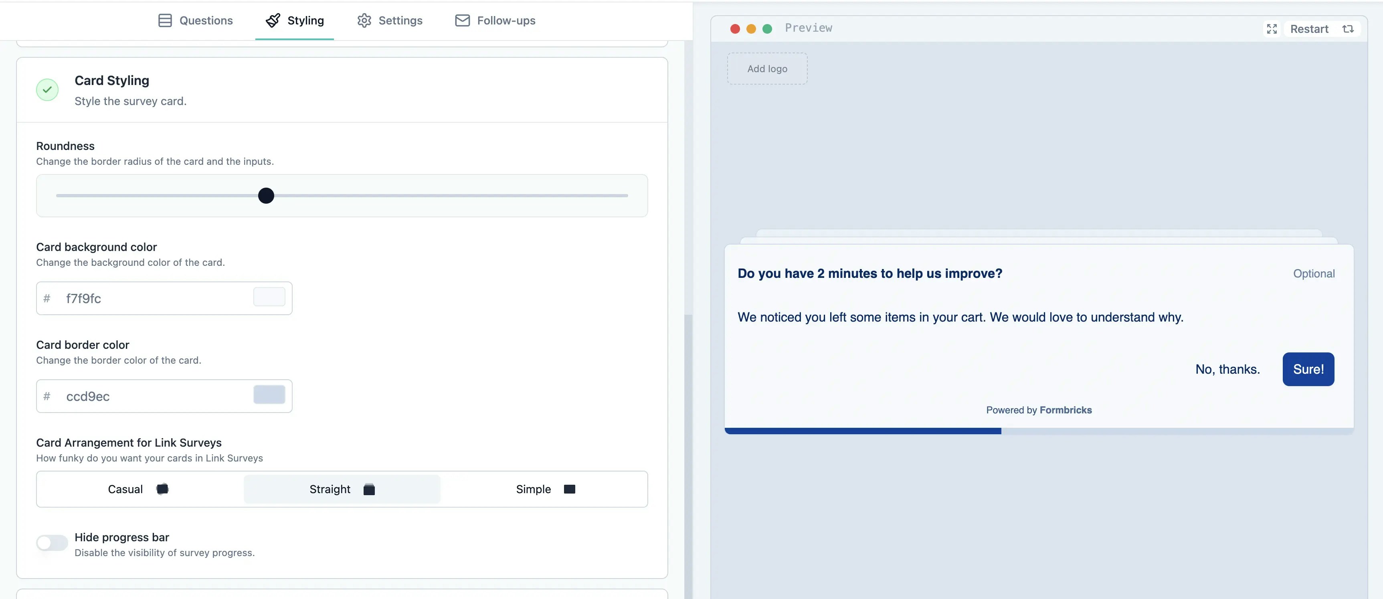Click the green check Card Styling icon
The height and width of the screenshot is (599, 1383).
coord(47,90)
